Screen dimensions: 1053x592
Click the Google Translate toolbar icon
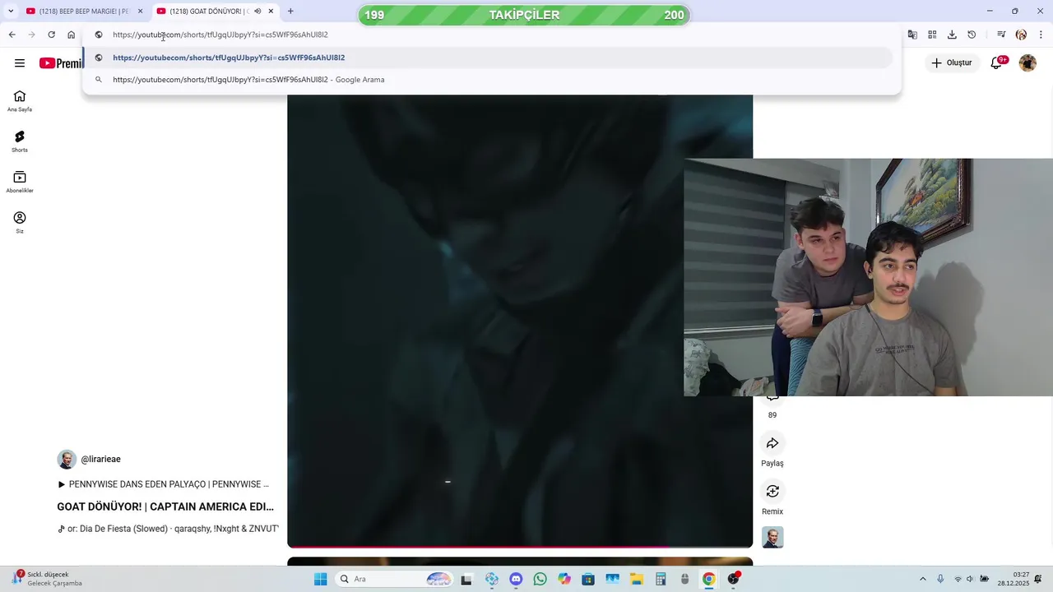click(912, 35)
